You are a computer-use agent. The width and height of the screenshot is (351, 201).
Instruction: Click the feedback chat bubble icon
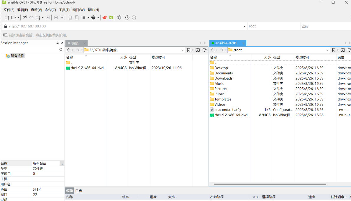click(134, 17)
